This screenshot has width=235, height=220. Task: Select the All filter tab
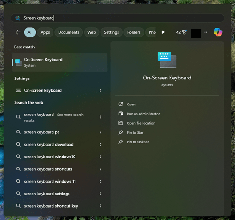[30, 32]
